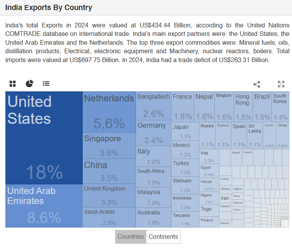Click the Hong Kong 1.5% tile
This screenshot has width=292, height=248.
(x=243, y=106)
